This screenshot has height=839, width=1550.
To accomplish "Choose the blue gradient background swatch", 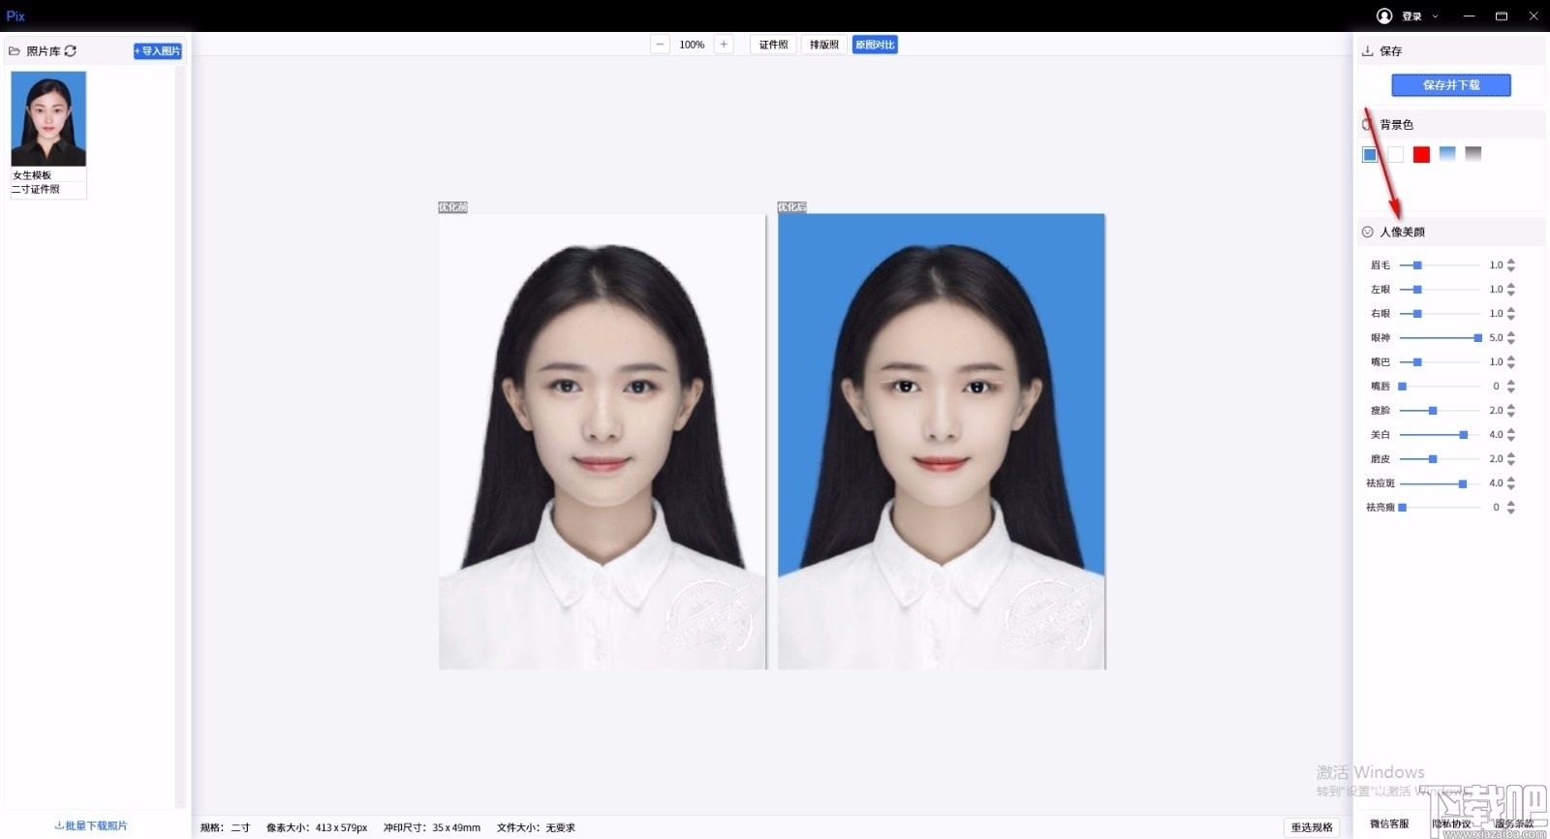I will pos(1447,154).
